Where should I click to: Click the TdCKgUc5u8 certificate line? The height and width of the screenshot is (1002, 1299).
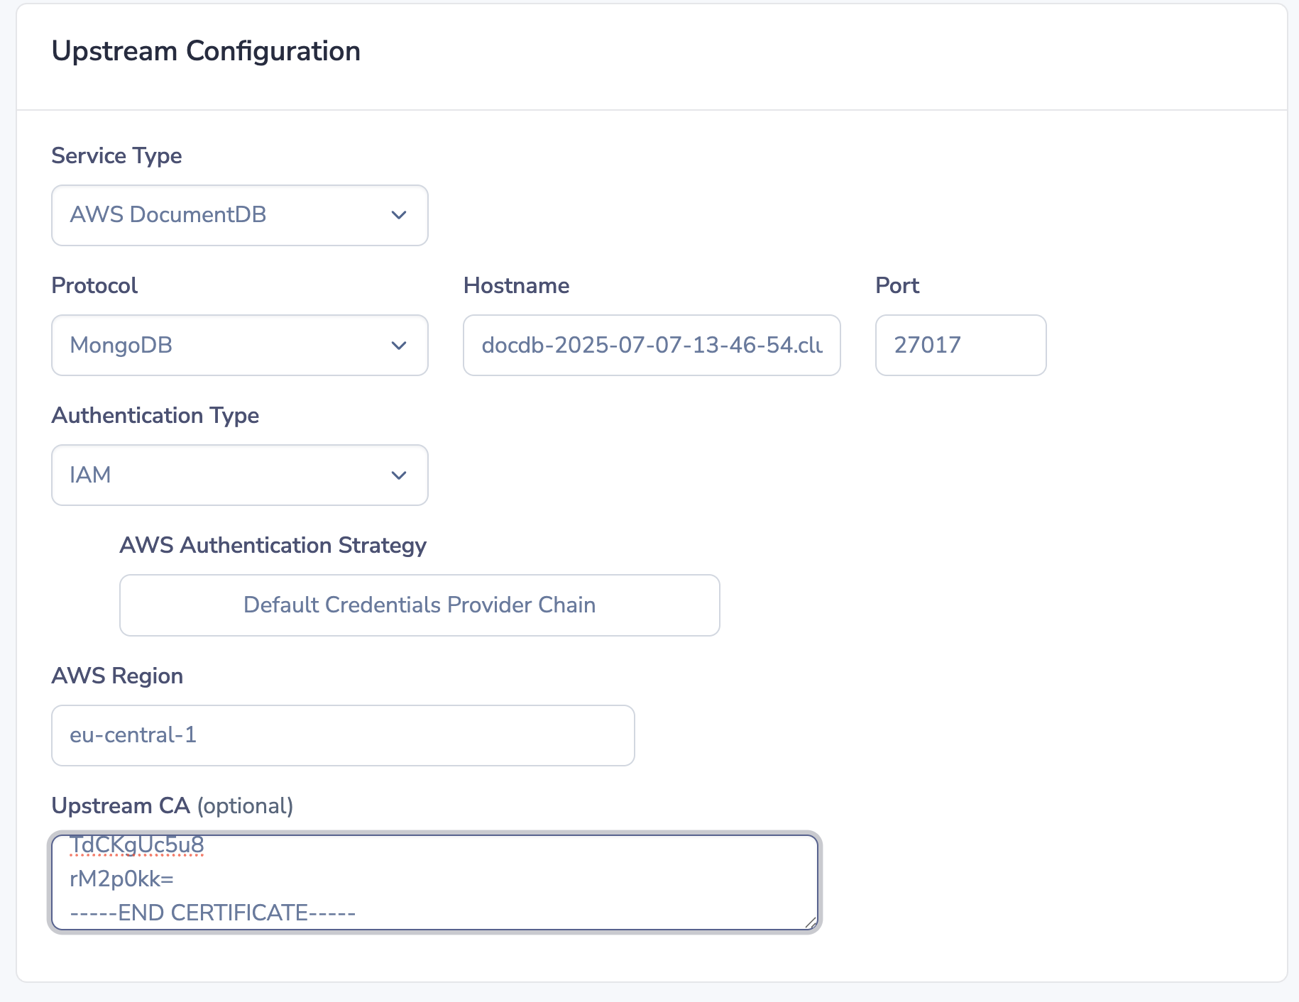(x=137, y=845)
